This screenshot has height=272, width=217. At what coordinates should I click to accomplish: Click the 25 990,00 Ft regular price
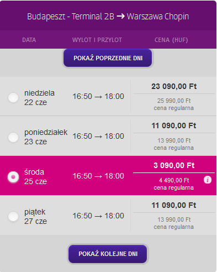click(x=174, y=101)
